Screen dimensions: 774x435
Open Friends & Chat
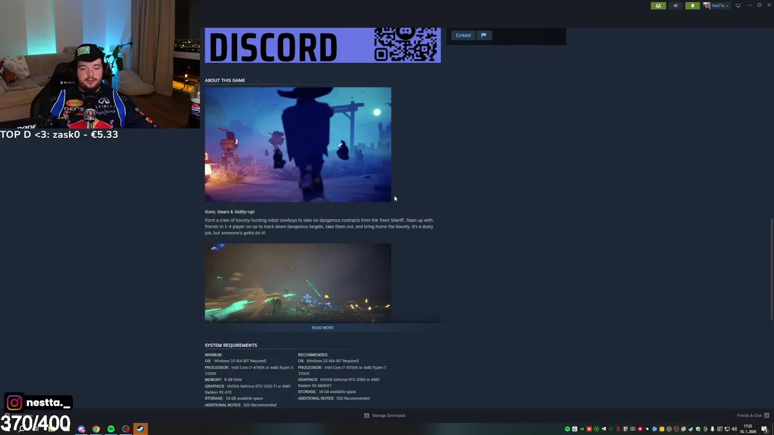pos(749,416)
